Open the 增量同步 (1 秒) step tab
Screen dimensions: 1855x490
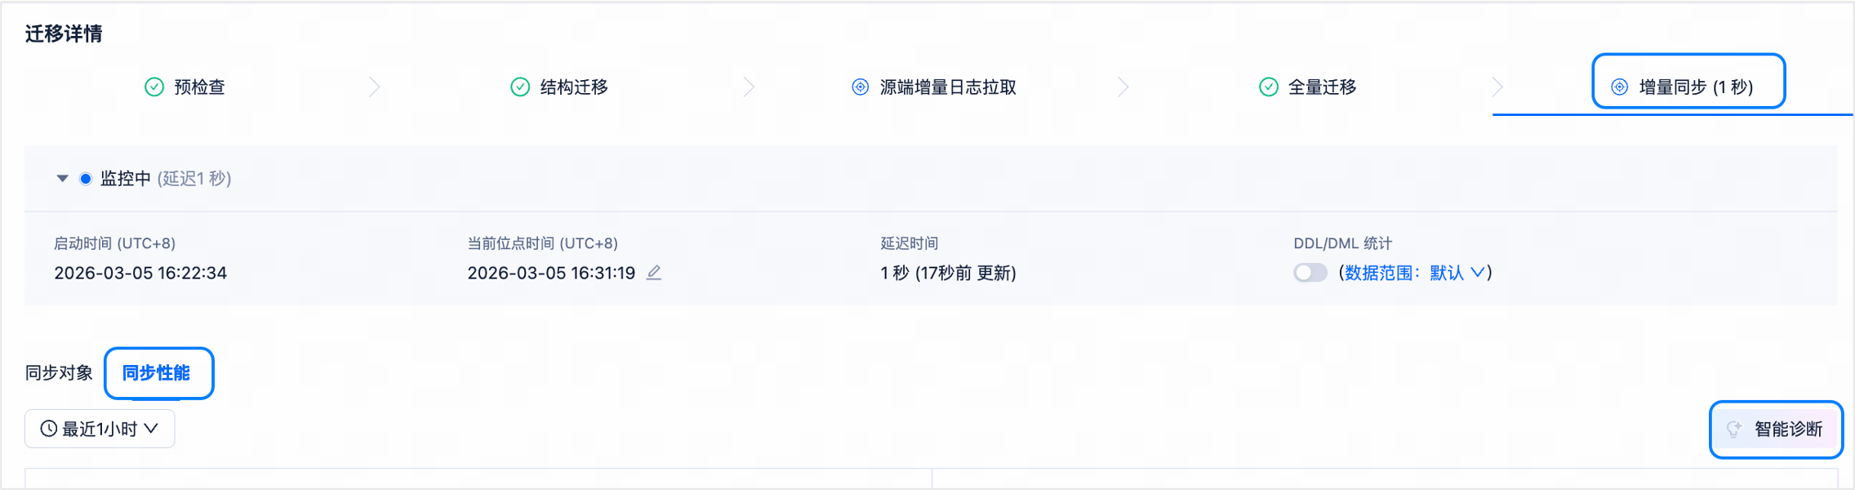point(1688,87)
